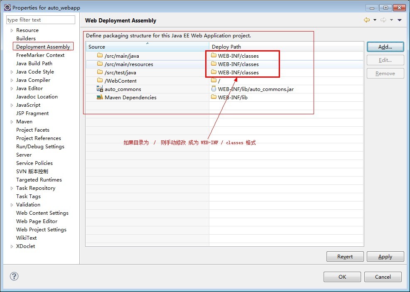Select Task Tags
410x292 pixels.
click(x=28, y=196)
